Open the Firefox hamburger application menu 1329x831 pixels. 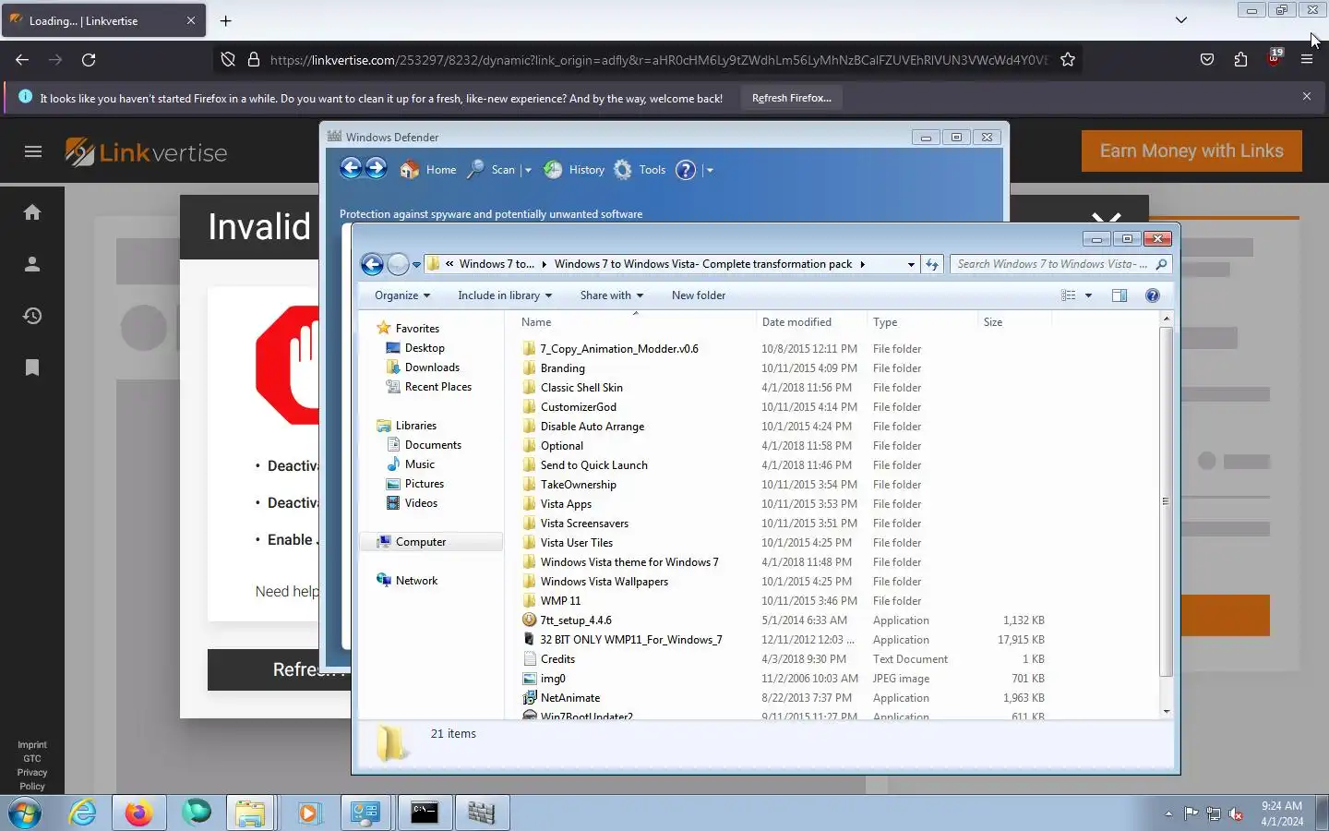click(x=1307, y=60)
